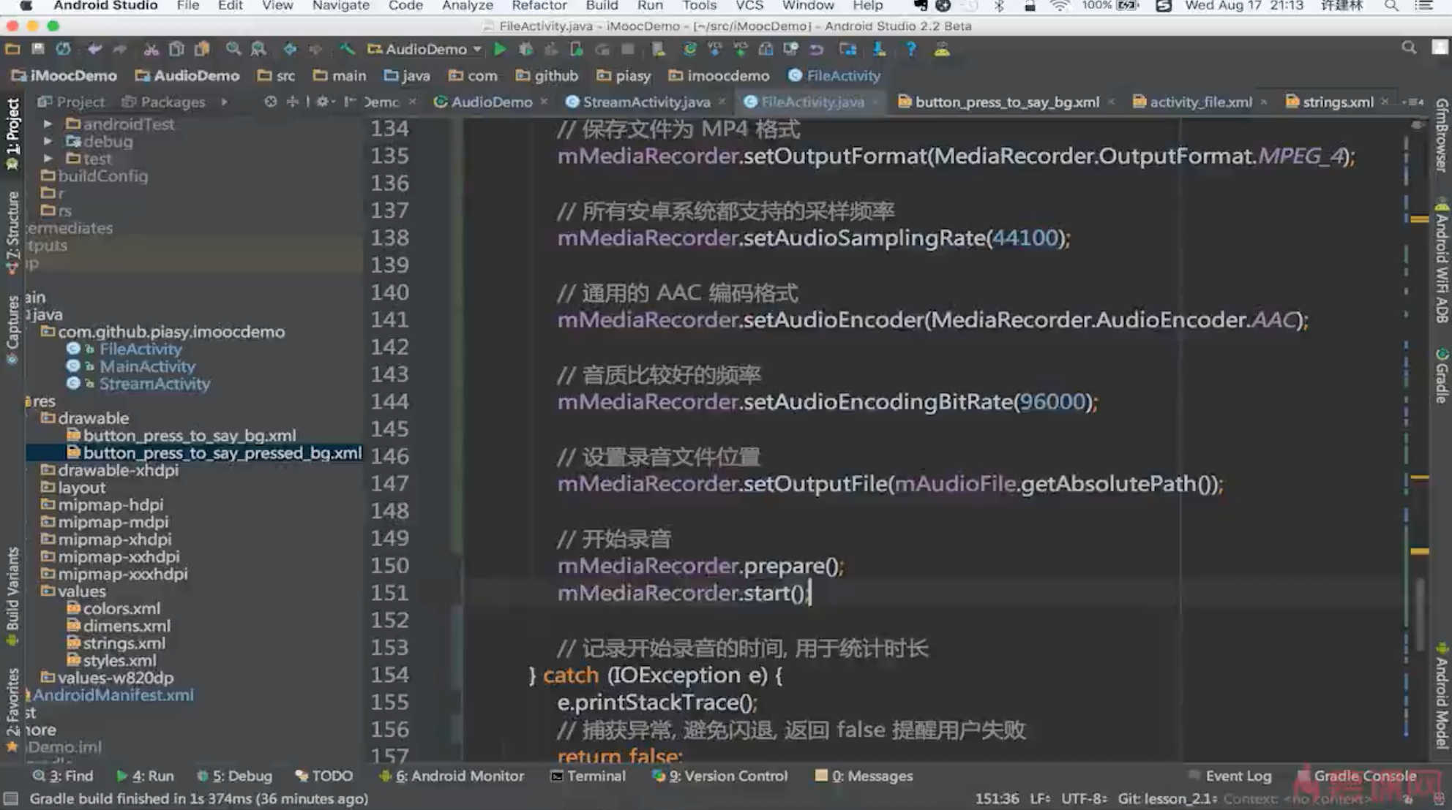The height and width of the screenshot is (810, 1452).
Task: Click the Save All floppy disk icon
Action: 38,49
